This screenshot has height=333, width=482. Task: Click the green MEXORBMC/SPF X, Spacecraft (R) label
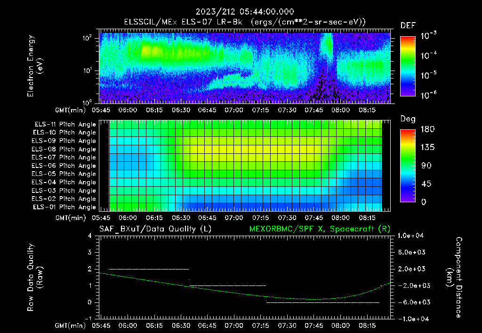point(320,229)
